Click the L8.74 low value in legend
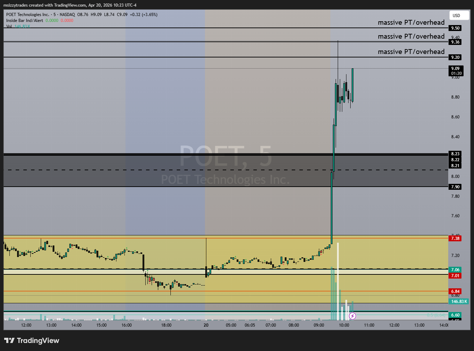Screen dimensions: 474x351 [109, 15]
